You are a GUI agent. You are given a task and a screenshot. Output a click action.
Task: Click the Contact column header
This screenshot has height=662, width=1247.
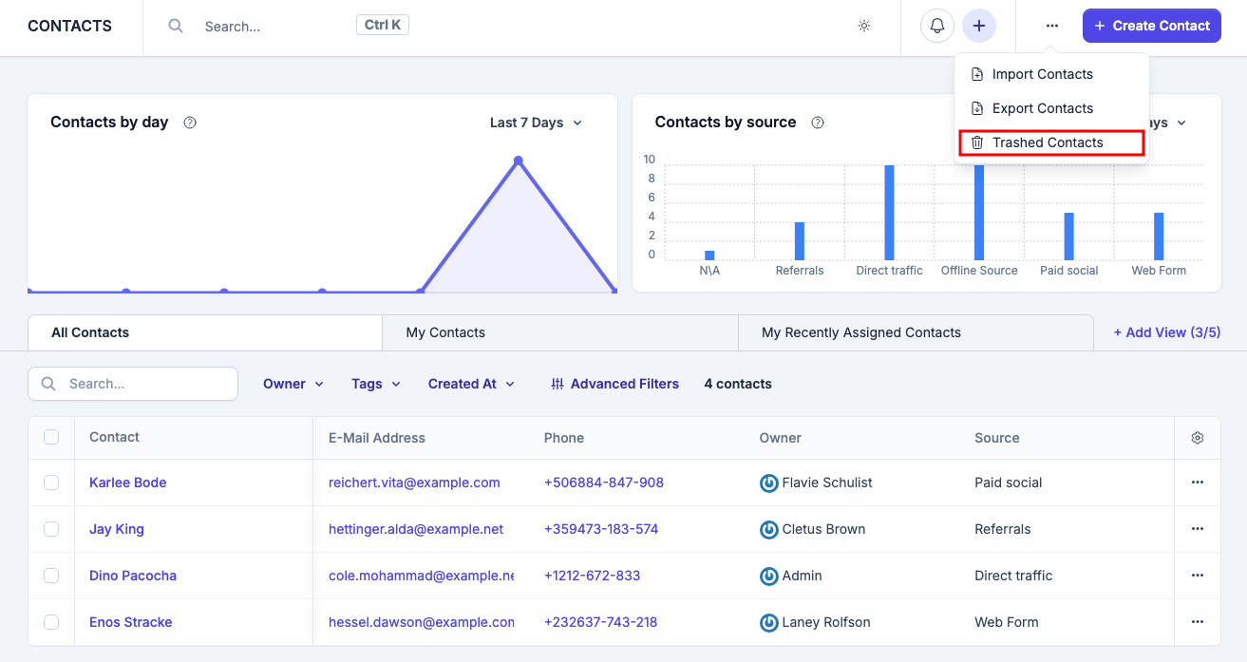[114, 437]
